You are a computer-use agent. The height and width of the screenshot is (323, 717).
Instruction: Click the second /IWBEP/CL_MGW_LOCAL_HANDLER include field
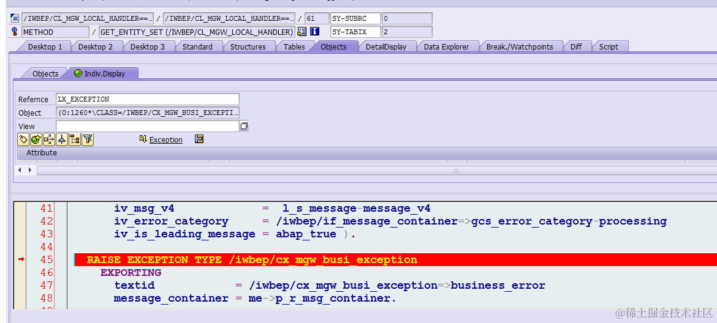click(229, 19)
